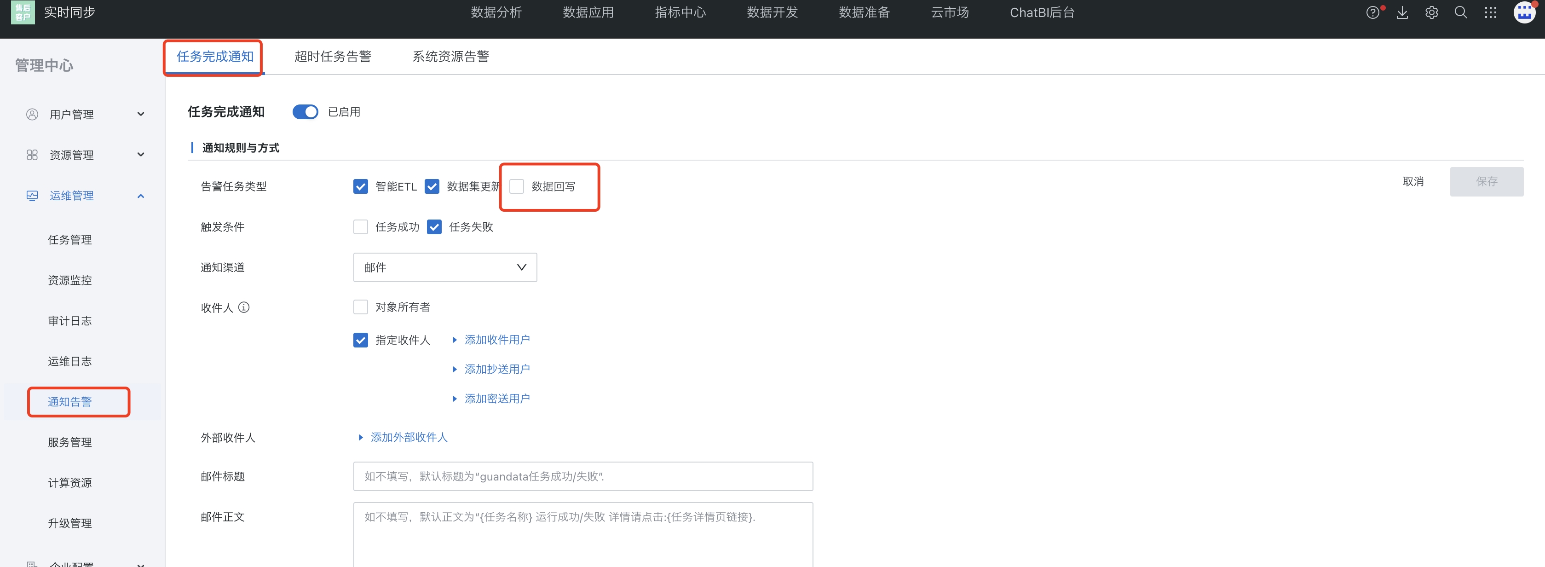Open the 通知渠道 邮件 dropdown

click(445, 267)
